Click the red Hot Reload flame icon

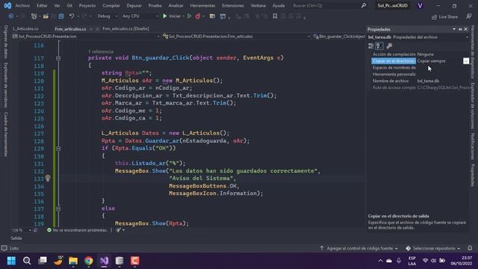(197, 16)
